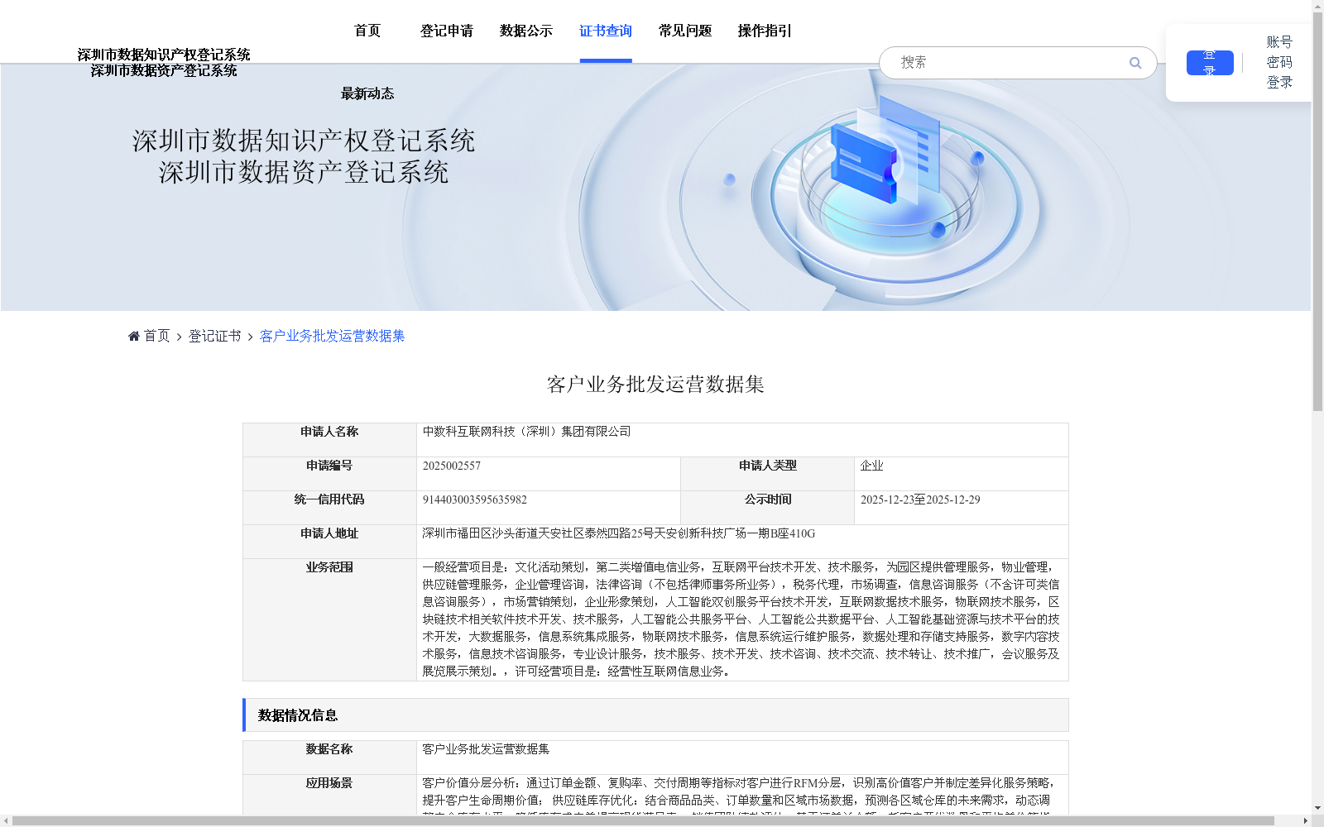Screen dimensions: 1324x827
Task: Choose 账号密码登录 link
Action: pyautogui.click(x=1279, y=62)
